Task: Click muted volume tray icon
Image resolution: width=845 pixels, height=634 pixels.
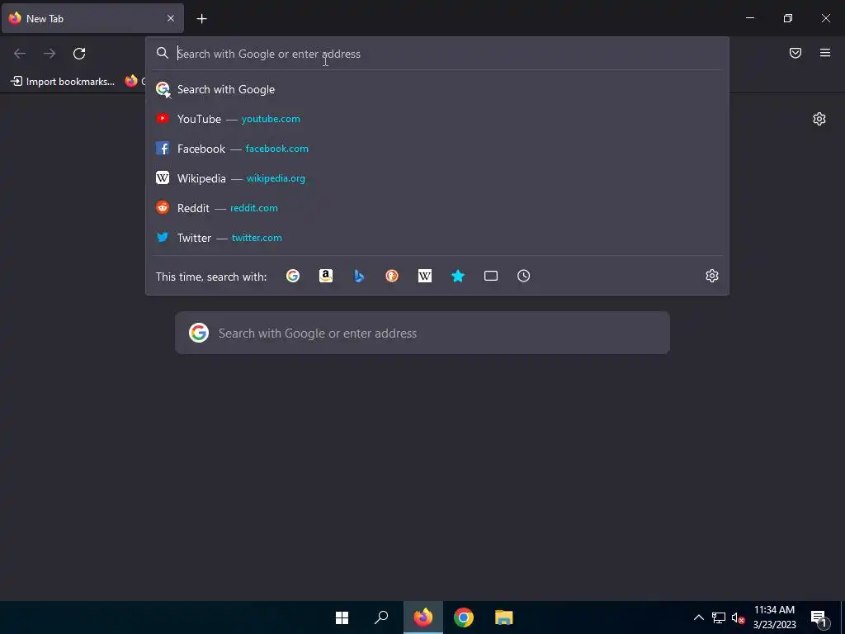Action: [738, 617]
